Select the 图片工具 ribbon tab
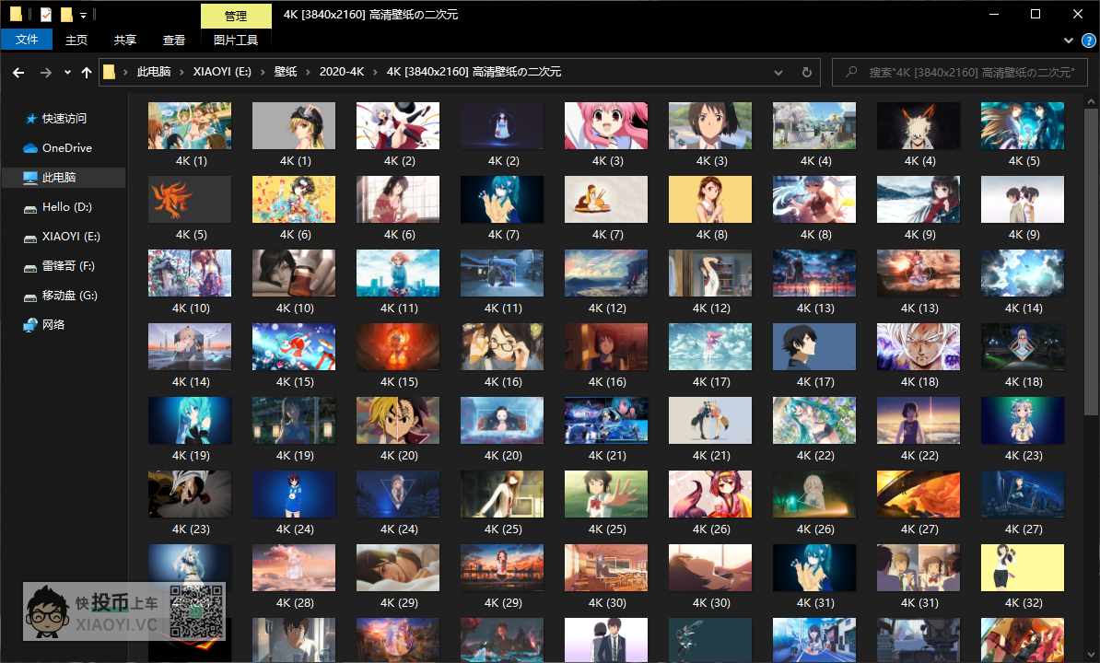 click(x=236, y=40)
